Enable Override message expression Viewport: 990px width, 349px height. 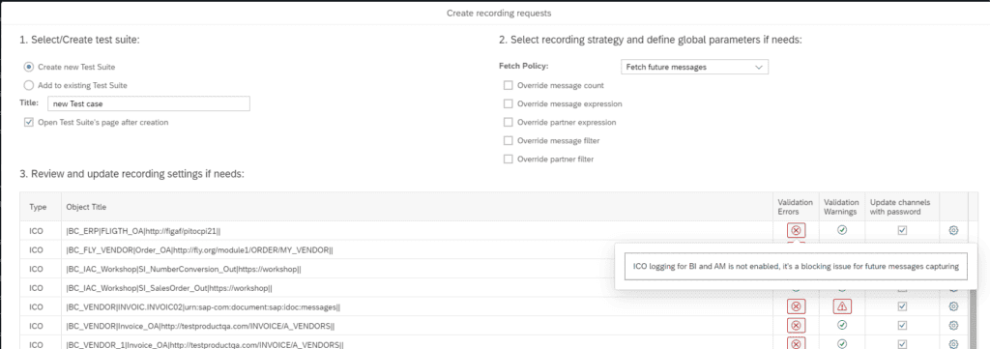click(x=509, y=103)
